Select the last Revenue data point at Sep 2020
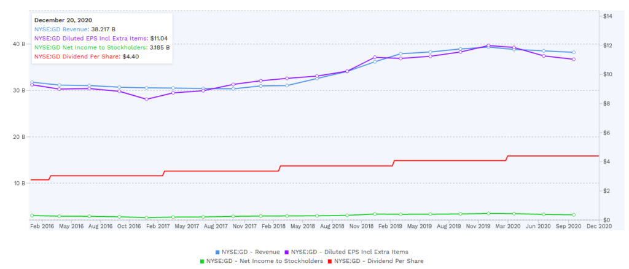The height and width of the screenshot is (269, 629). point(574,52)
